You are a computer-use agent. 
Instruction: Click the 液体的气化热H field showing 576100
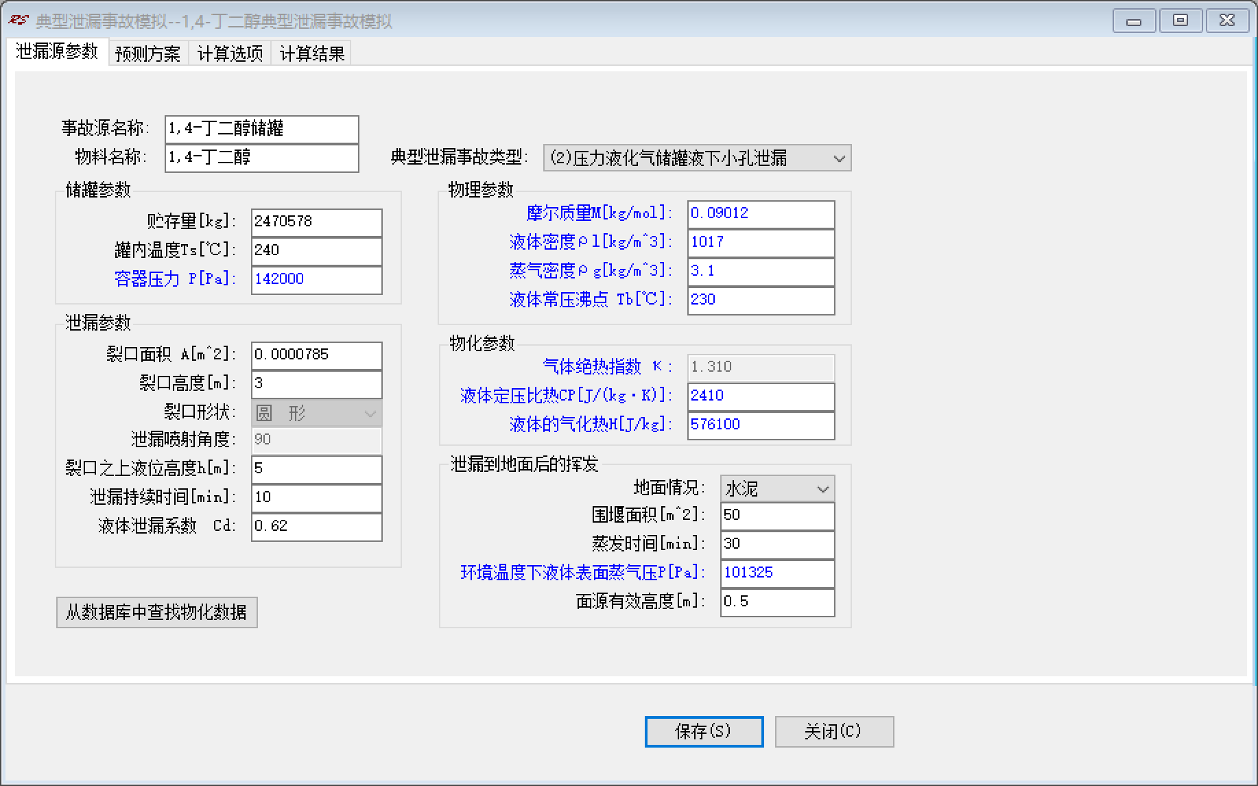[x=761, y=425]
